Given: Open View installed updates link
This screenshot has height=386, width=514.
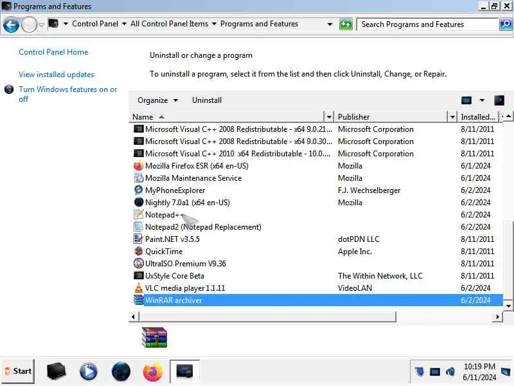Looking at the screenshot, I should [x=56, y=75].
